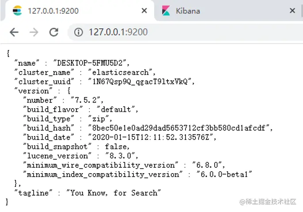Click the cluster_uuid value text
This screenshot has width=303, height=212.
coord(140,81)
